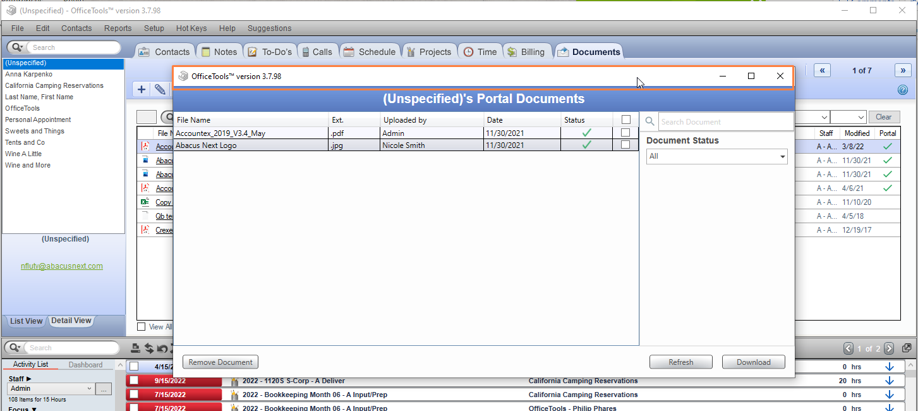Go to previous contact with double-left arrow
The image size is (918, 411).
click(822, 70)
